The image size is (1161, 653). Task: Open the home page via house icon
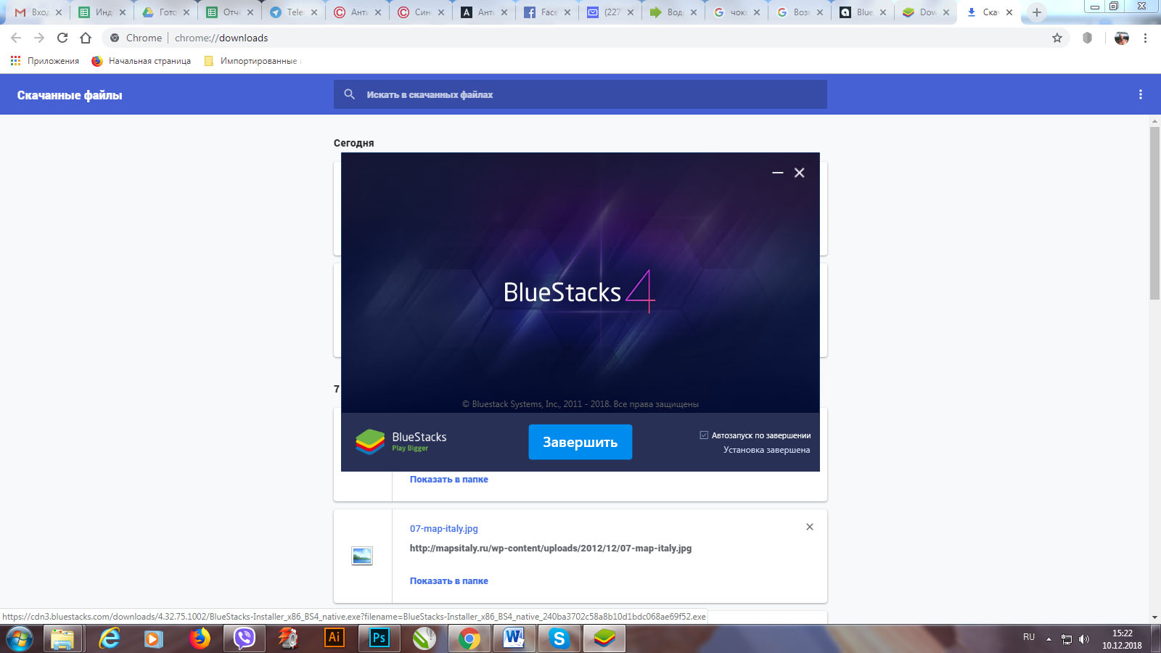(86, 38)
